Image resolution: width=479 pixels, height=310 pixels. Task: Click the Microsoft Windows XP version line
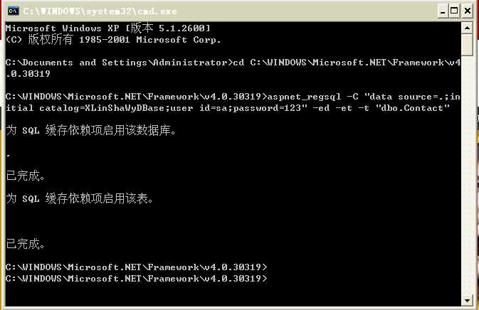point(108,28)
